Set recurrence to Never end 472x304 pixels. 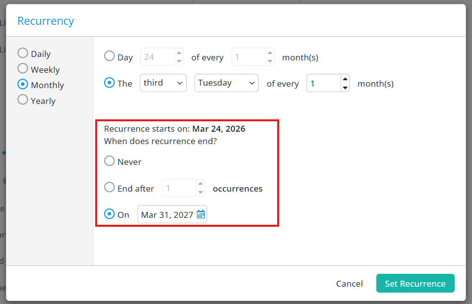[x=109, y=161]
